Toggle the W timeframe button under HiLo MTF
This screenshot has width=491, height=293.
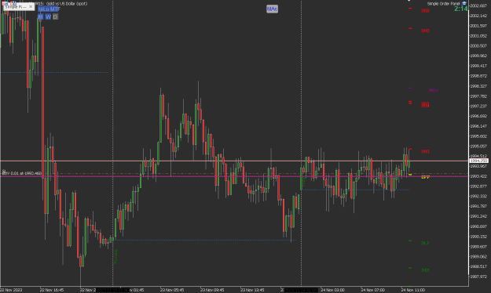pyautogui.click(x=48, y=16)
